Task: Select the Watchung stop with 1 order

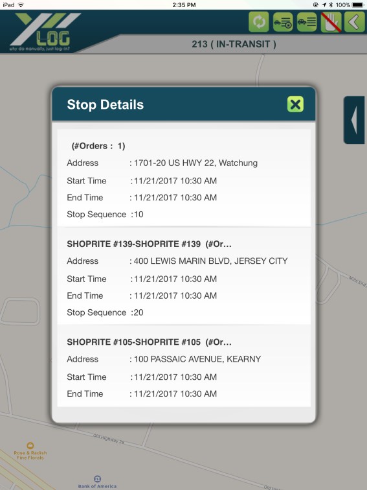Action: (x=184, y=178)
